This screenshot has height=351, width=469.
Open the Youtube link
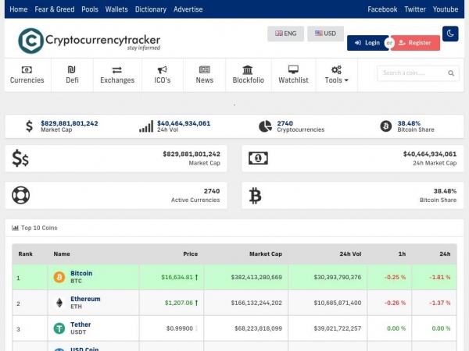(x=446, y=9)
